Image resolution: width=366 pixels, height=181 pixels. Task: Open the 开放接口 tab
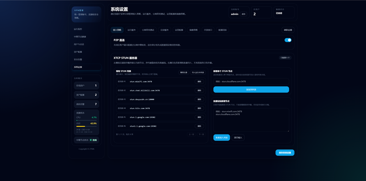208,30
